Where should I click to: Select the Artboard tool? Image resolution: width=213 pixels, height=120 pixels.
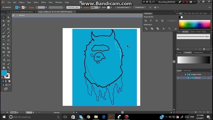[4, 64]
